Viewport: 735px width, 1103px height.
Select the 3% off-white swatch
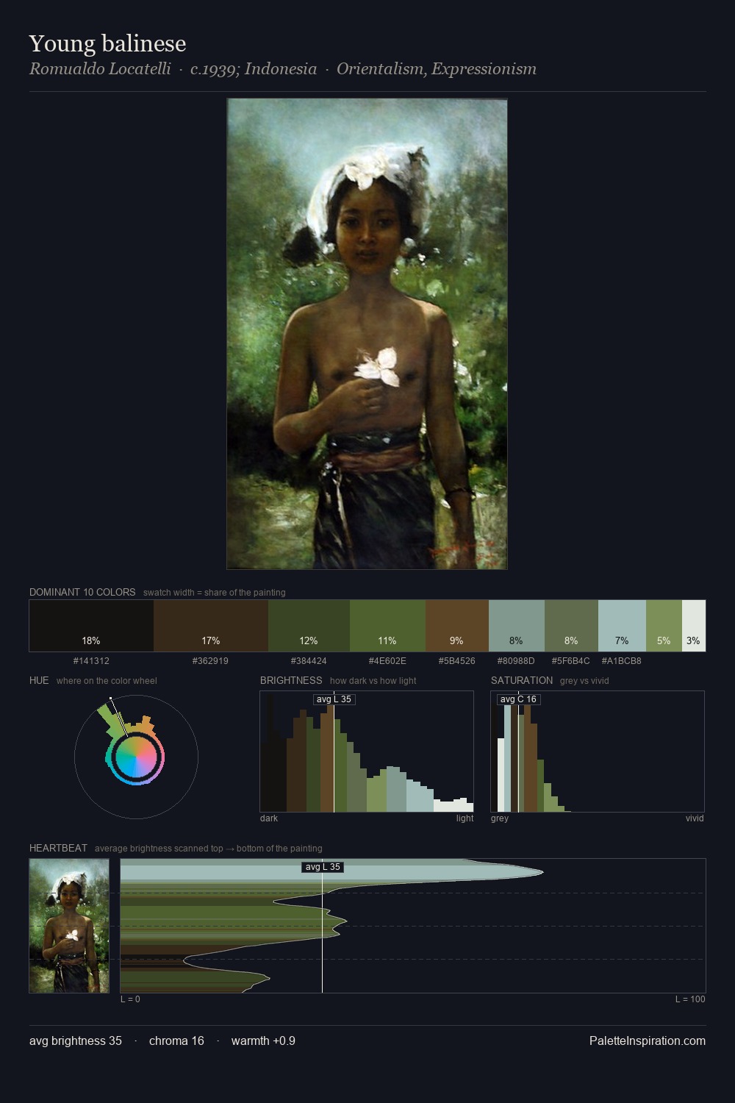694,626
